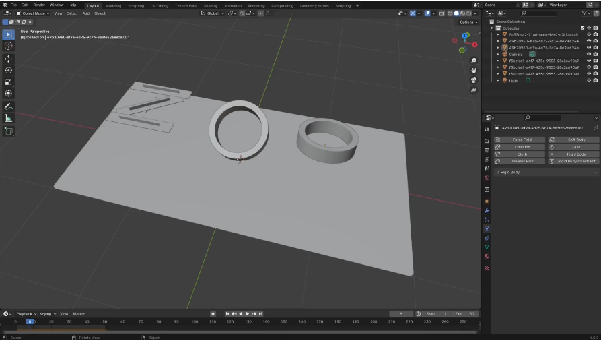Click the viewport zoom magnifier icon
Image resolution: width=601 pixels, height=341 pixels.
474,61
